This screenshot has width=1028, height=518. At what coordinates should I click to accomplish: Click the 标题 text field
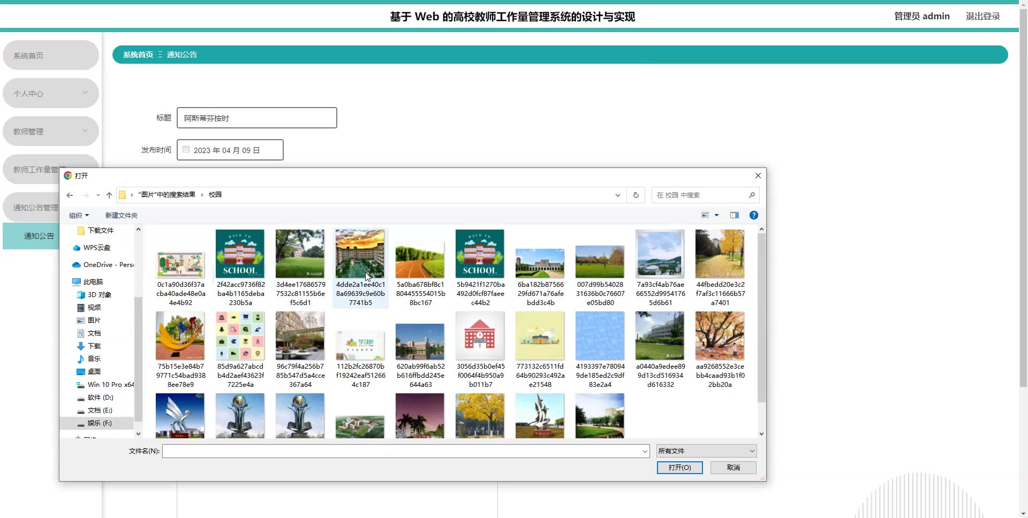click(x=257, y=118)
